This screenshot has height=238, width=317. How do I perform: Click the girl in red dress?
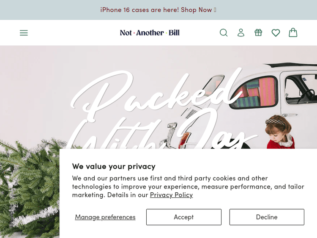click(280, 132)
